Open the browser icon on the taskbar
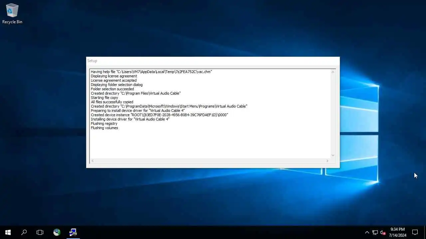426x239 pixels. pyautogui.click(x=57, y=232)
